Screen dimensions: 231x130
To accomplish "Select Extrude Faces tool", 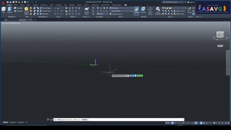I will click(x=45, y=11).
